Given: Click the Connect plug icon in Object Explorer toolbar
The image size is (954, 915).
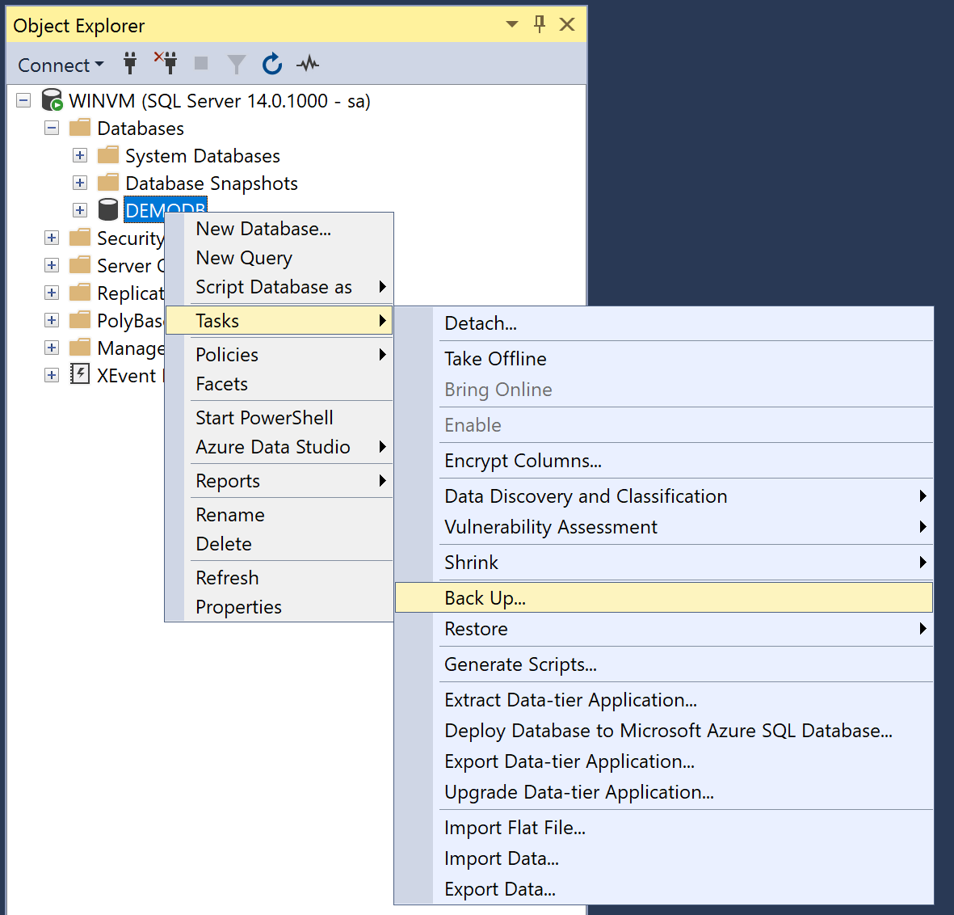Looking at the screenshot, I should [130, 64].
